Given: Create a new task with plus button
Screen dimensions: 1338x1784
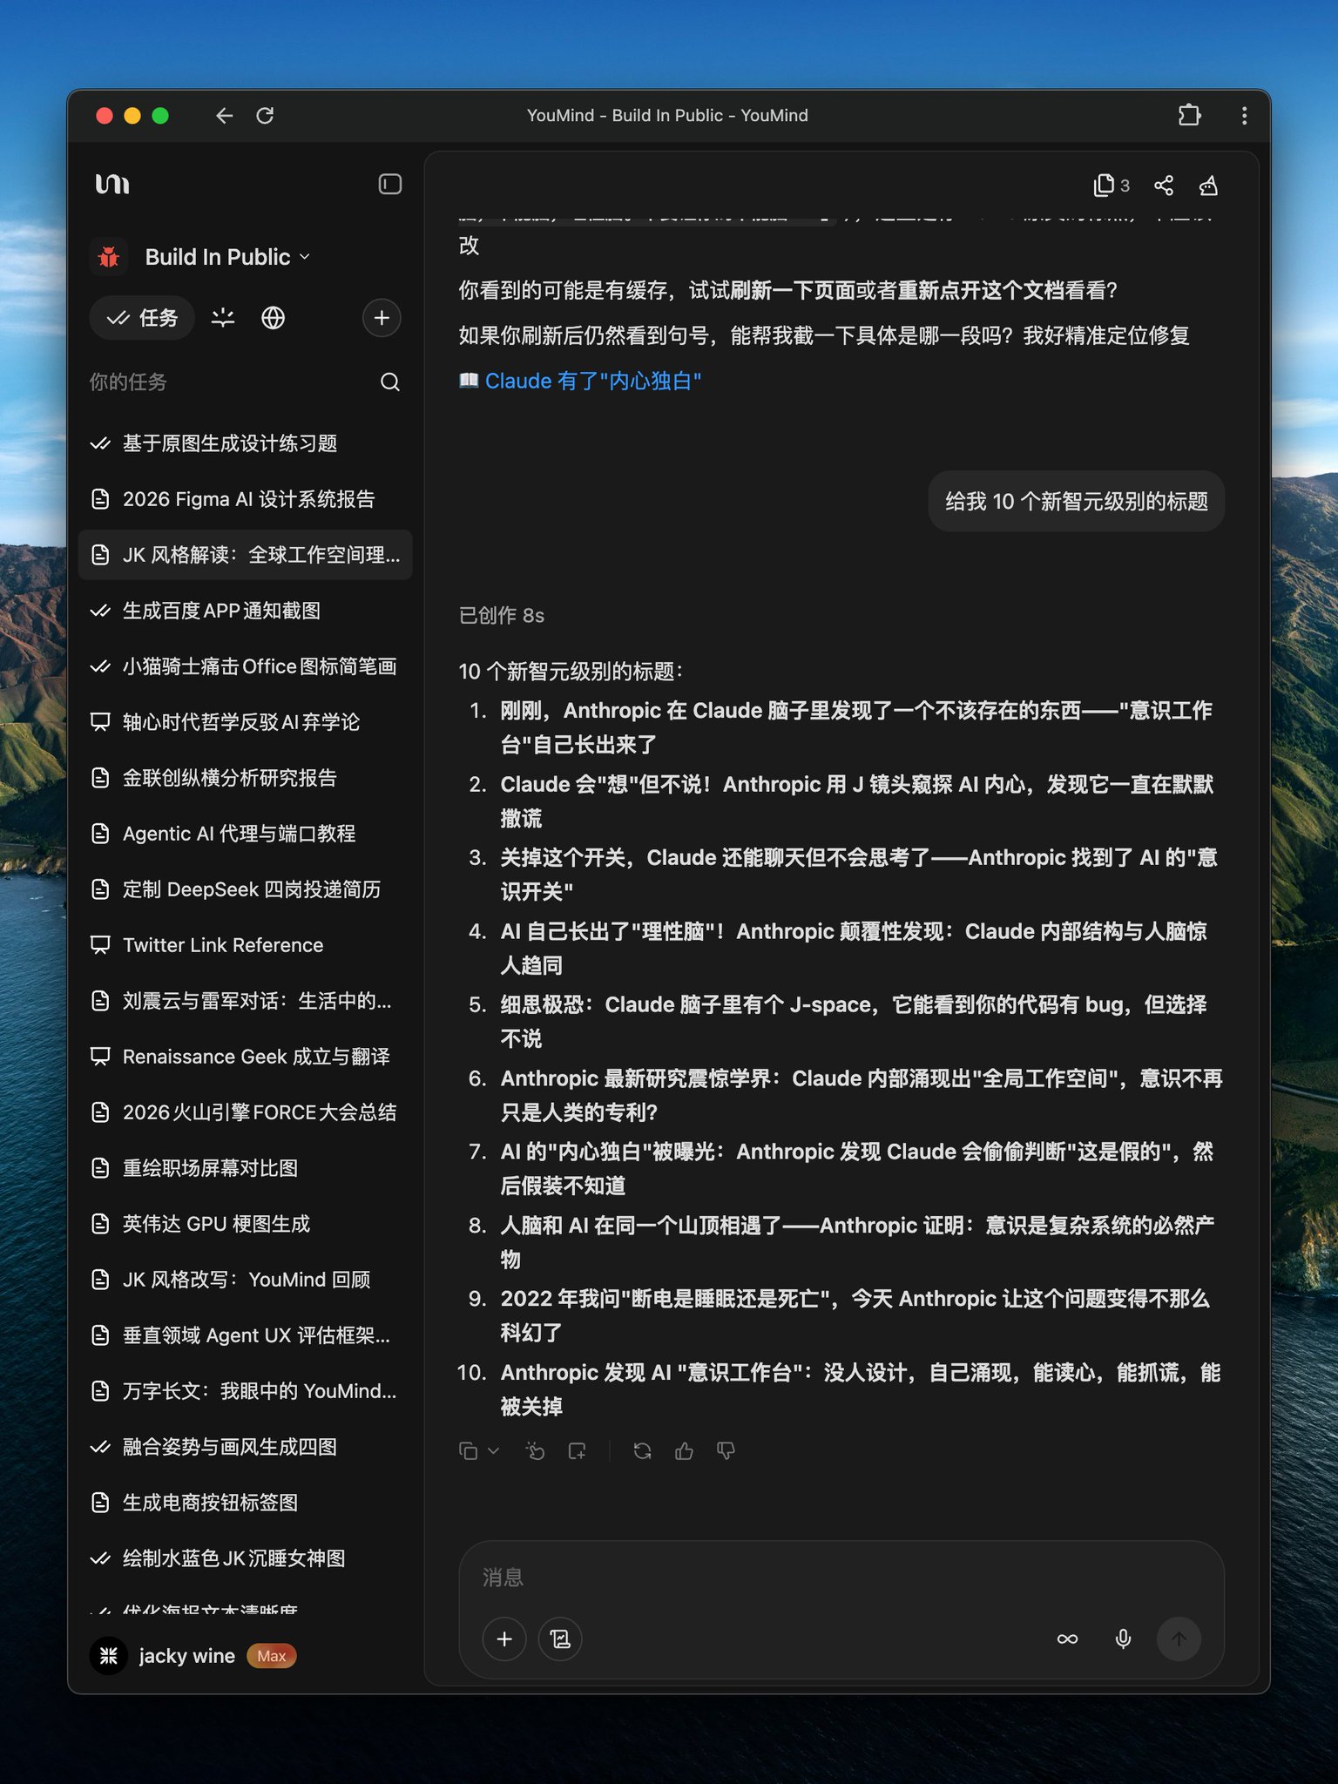Looking at the screenshot, I should tap(382, 318).
